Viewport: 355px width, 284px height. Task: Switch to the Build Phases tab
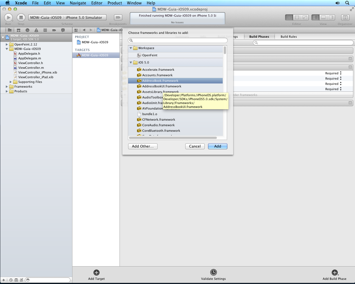[x=259, y=37]
